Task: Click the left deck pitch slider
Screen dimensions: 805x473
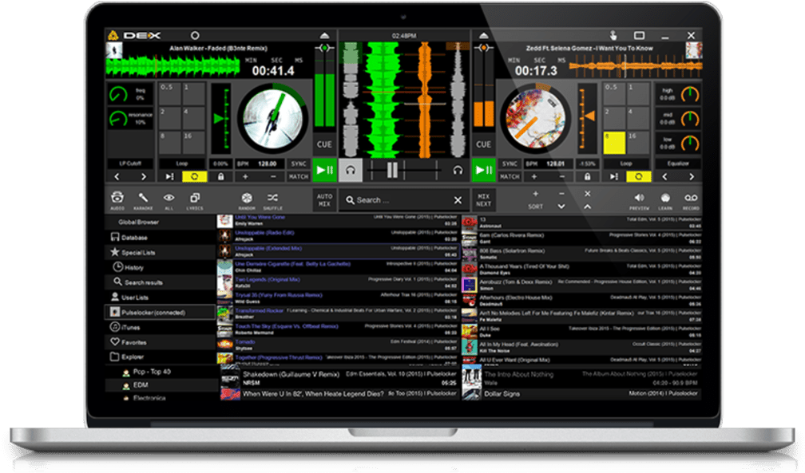Action: click(x=220, y=119)
